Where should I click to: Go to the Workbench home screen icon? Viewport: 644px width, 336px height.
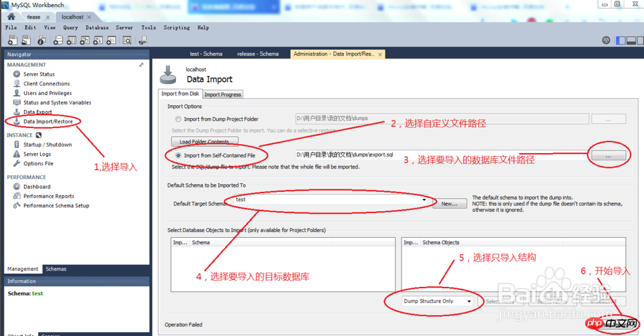11,17
